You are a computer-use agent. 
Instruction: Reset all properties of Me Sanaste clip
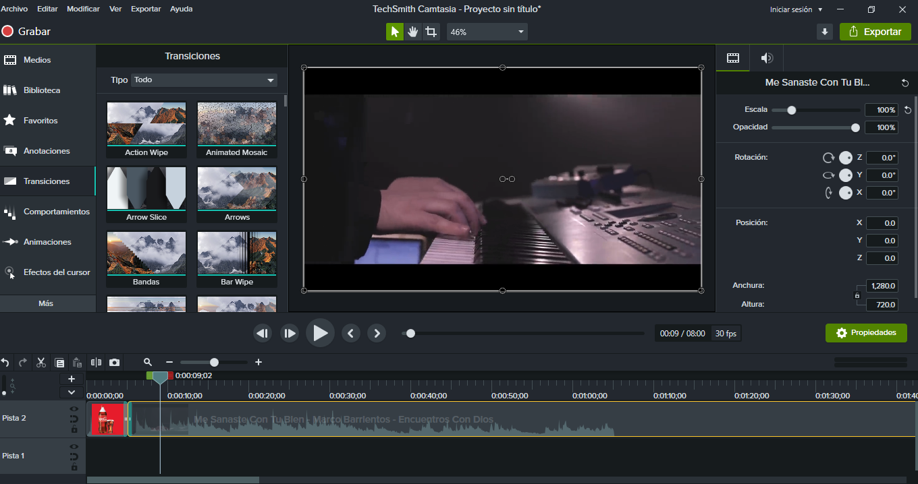[x=905, y=83]
